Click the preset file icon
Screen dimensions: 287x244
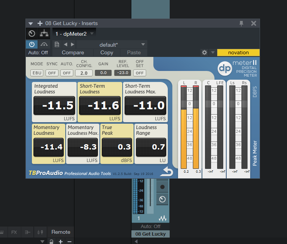point(57,44)
